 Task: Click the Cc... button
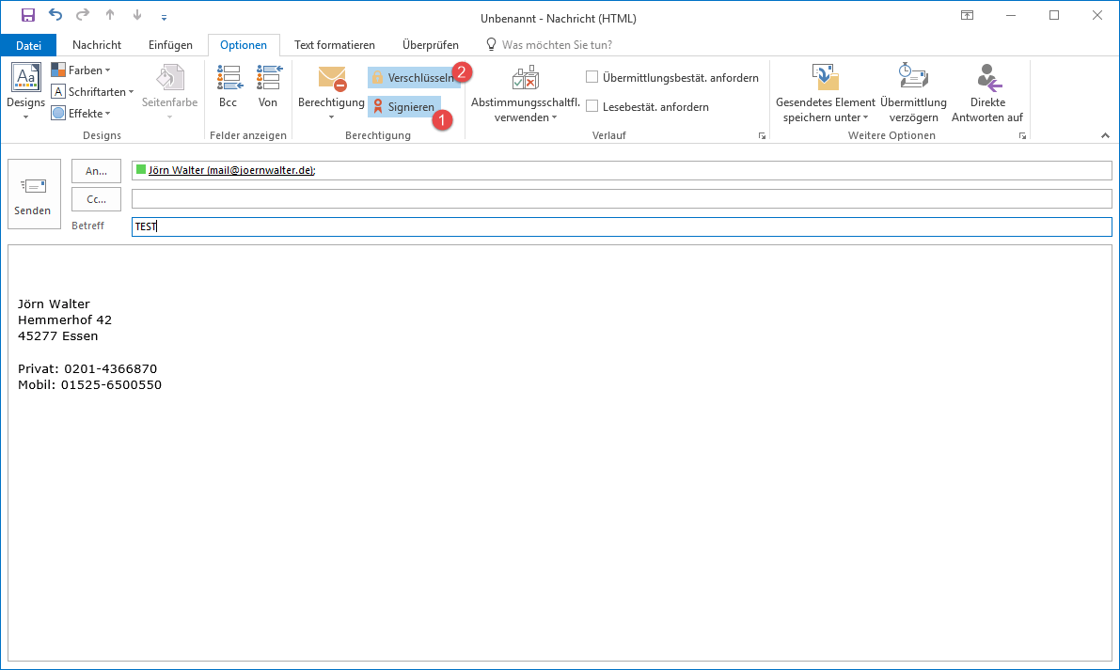pos(96,199)
